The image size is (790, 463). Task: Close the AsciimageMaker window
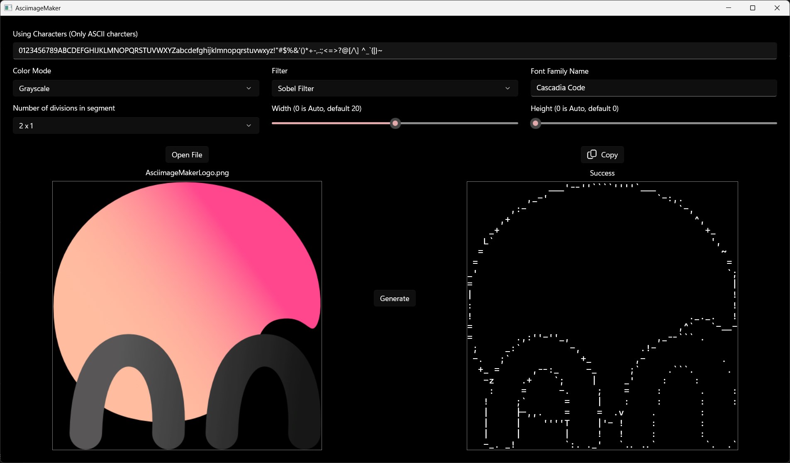click(777, 8)
